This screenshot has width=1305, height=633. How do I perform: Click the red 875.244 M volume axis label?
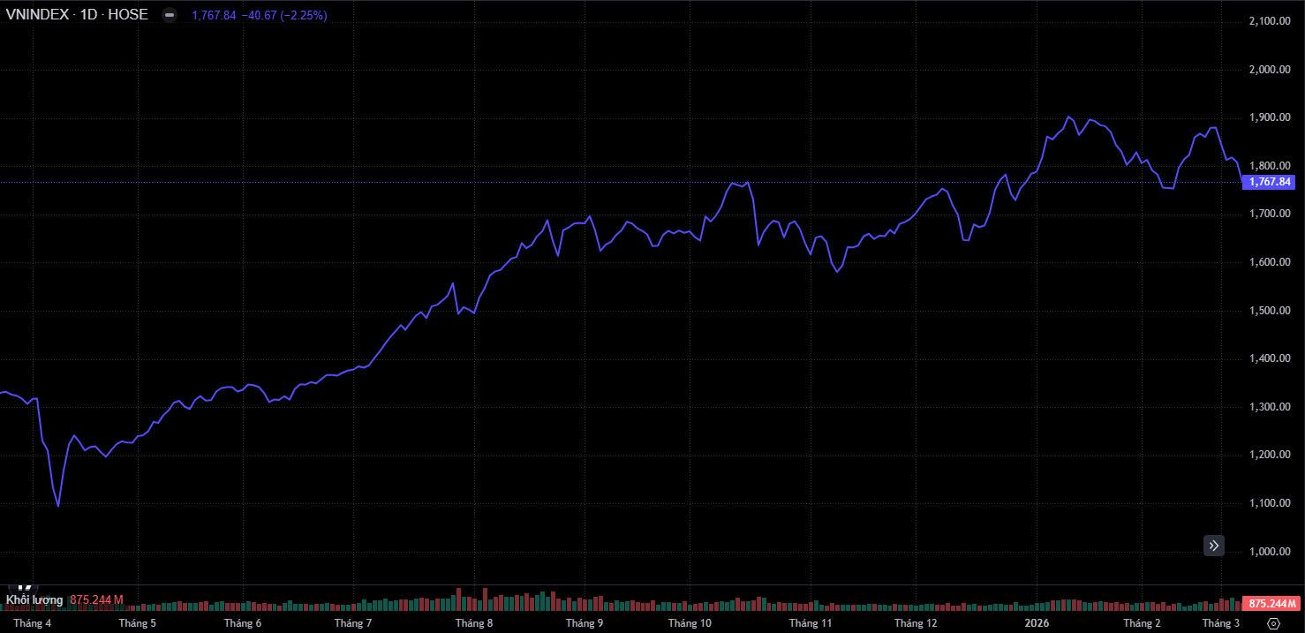click(x=1271, y=604)
